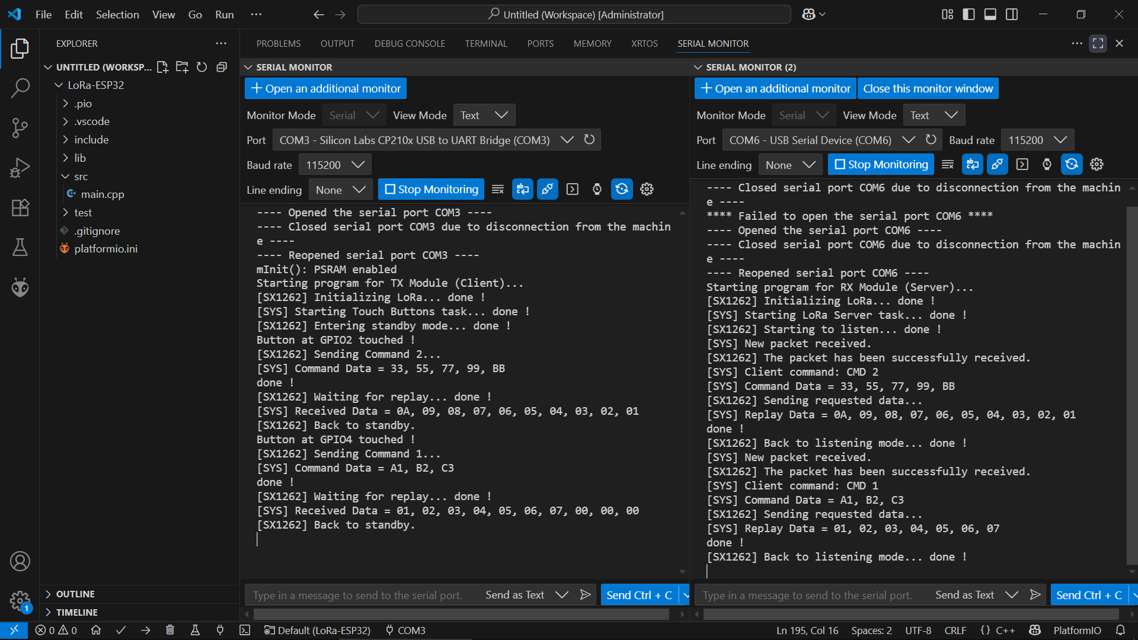The height and width of the screenshot is (640, 1138).
Task: Open Source Control sidebar icon
Action: click(x=20, y=128)
